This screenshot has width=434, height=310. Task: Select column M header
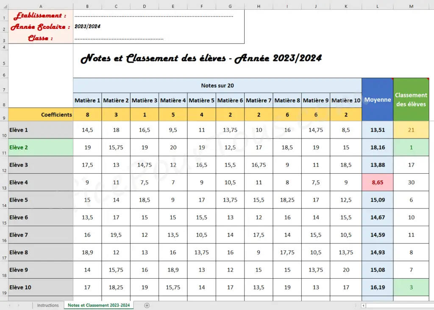click(x=411, y=6)
